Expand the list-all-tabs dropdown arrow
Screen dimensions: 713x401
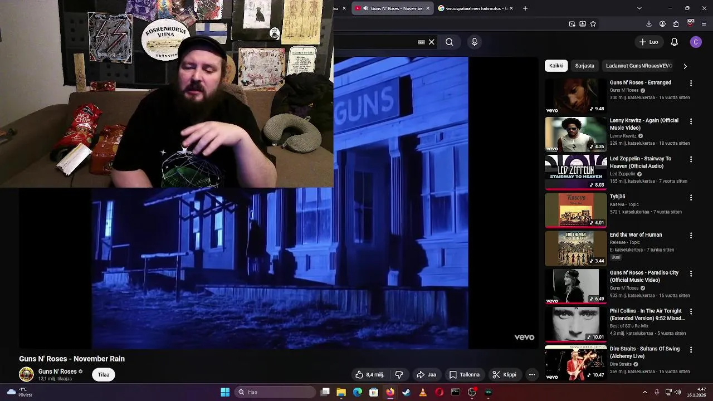639,8
